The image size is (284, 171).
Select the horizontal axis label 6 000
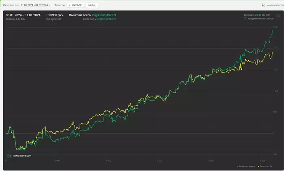pyautogui.click(x=159, y=161)
